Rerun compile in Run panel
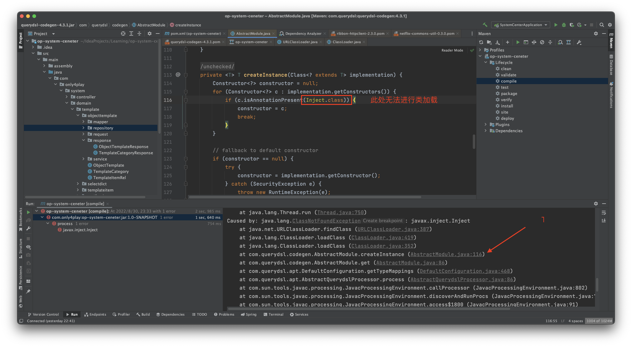The image size is (632, 347). click(x=28, y=212)
